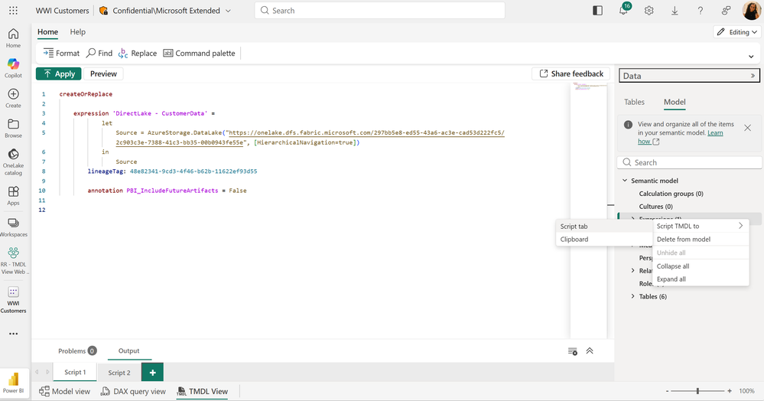The width and height of the screenshot is (764, 401).
Task: Open WWI Customers item in sidebar
Action: pyautogui.click(x=13, y=299)
